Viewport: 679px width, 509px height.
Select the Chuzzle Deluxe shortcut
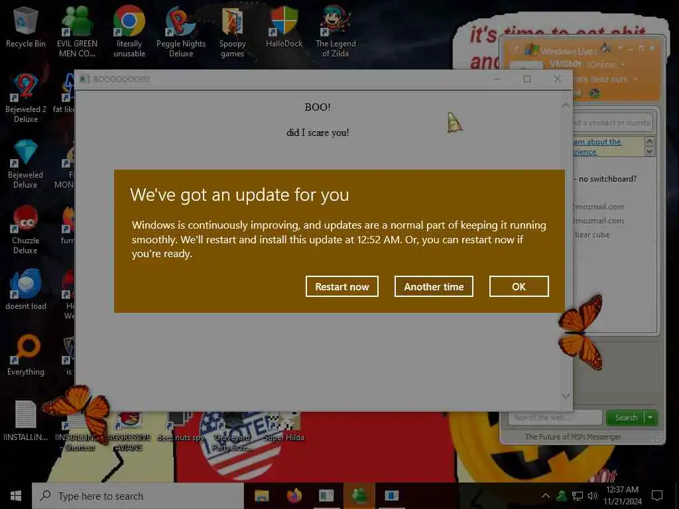point(26,229)
